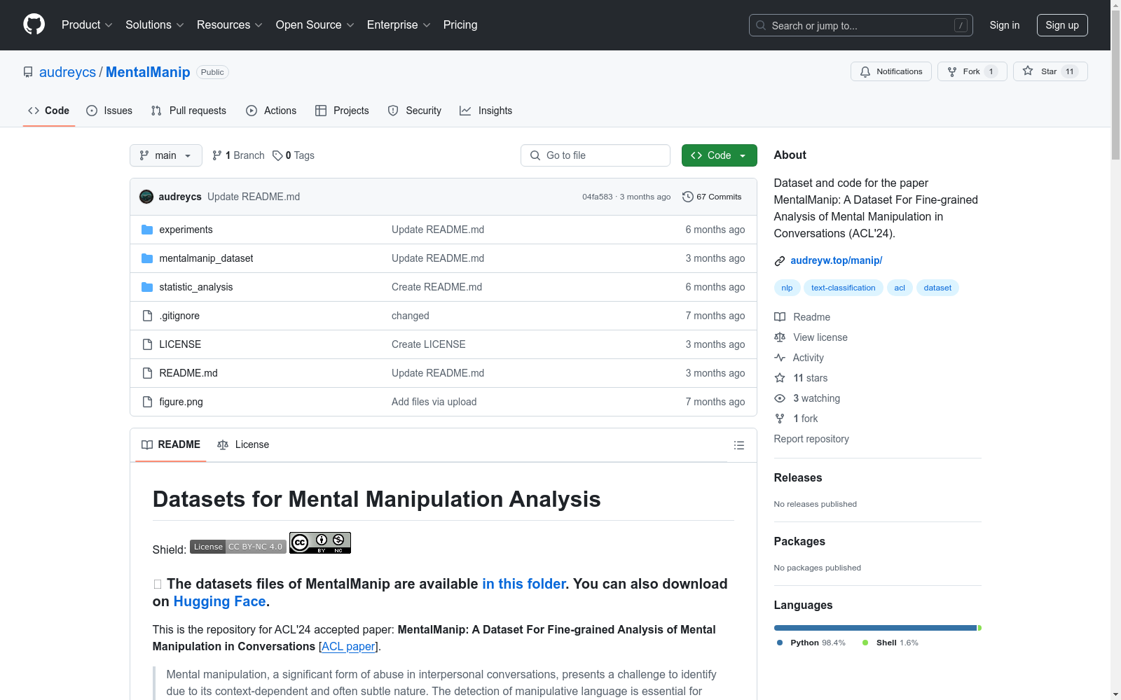Click the green Shell segment of language bar
This screenshot has width=1121, height=700.
coord(979,628)
